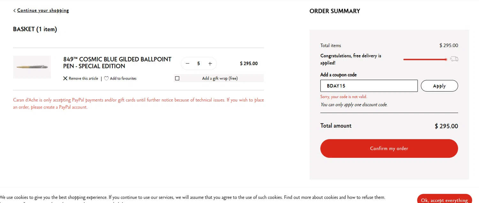Open the Continue your shopping link
The height and width of the screenshot is (203, 479).
coord(43,10)
